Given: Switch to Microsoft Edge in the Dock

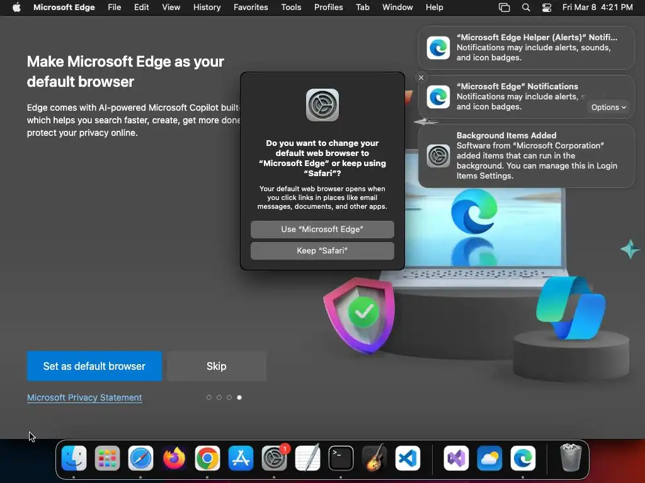Looking at the screenshot, I should [523, 458].
